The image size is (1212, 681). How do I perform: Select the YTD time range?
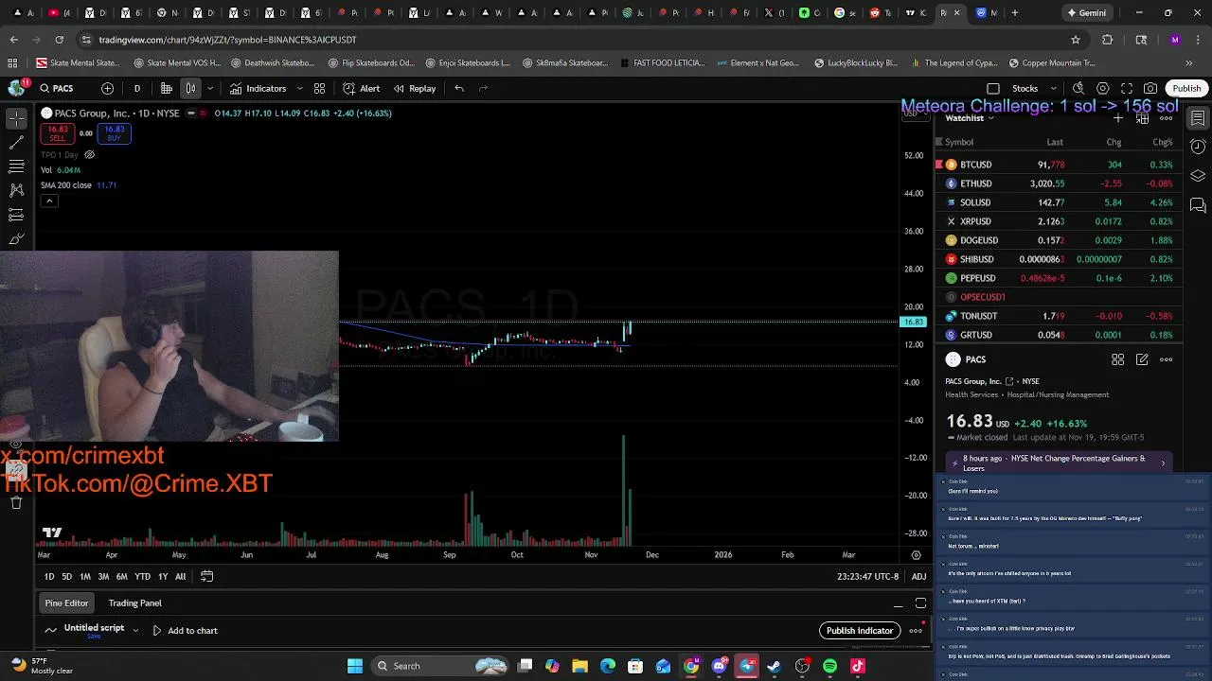142,576
